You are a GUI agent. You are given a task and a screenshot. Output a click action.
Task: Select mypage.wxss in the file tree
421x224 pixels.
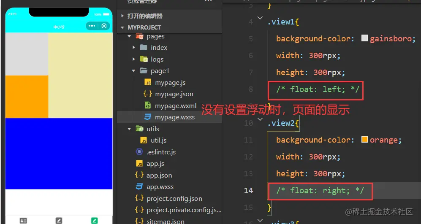coord(175,117)
